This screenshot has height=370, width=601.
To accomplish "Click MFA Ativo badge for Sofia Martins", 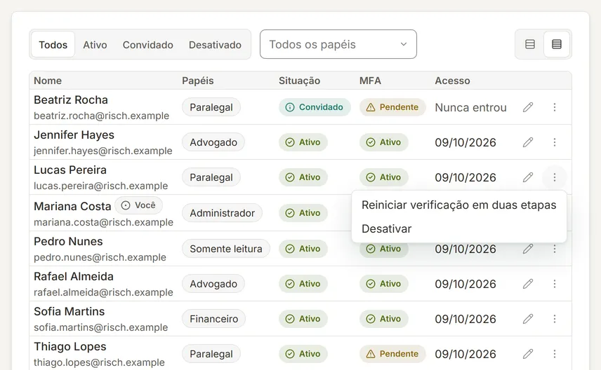I will point(383,319).
